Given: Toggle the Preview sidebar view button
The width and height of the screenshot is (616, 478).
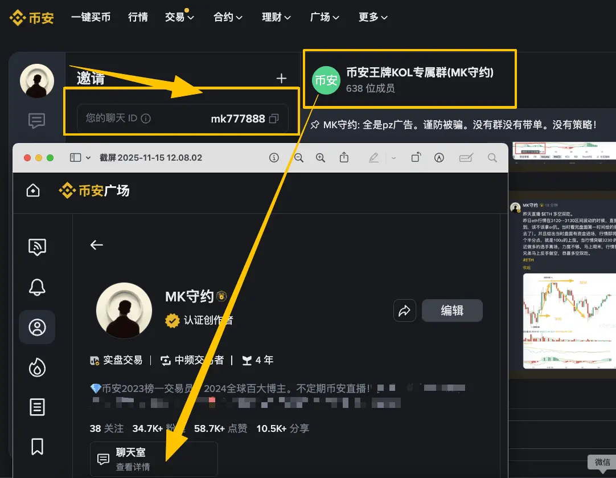Looking at the screenshot, I should point(75,158).
